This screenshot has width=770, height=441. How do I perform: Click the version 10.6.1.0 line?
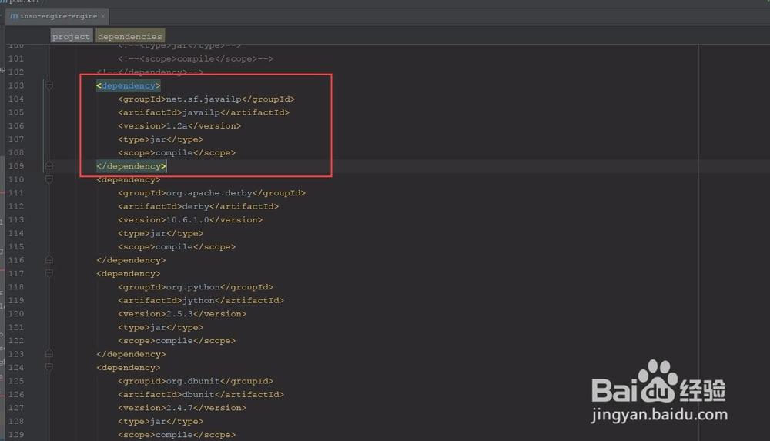point(190,220)
